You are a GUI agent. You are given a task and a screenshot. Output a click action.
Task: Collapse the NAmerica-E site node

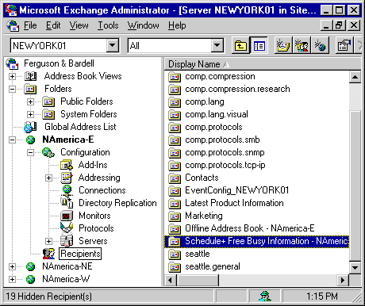point(12,140)
